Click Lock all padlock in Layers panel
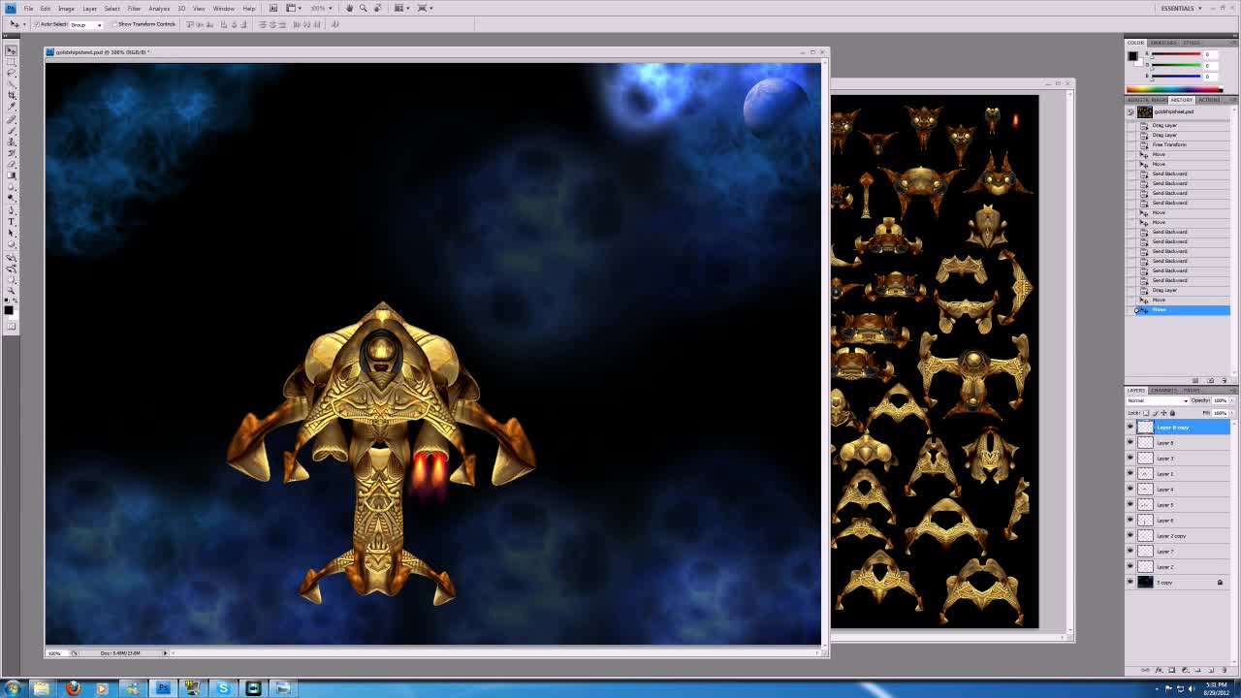The height and width of the screenshot is (698, 1241). click(1172, 413)
